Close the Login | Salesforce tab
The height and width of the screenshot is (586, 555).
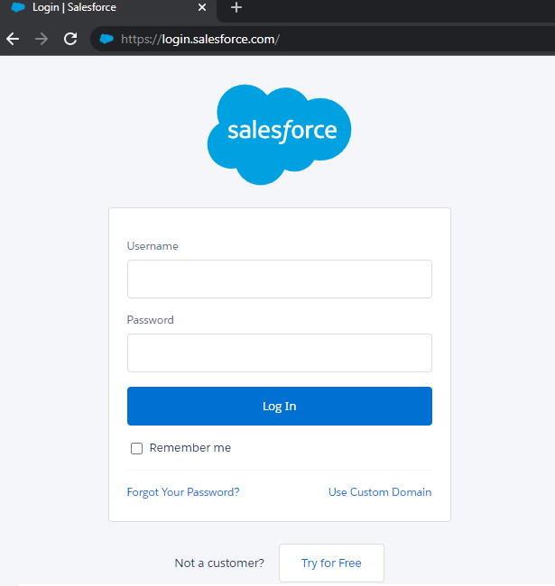(x=202, y=8)
